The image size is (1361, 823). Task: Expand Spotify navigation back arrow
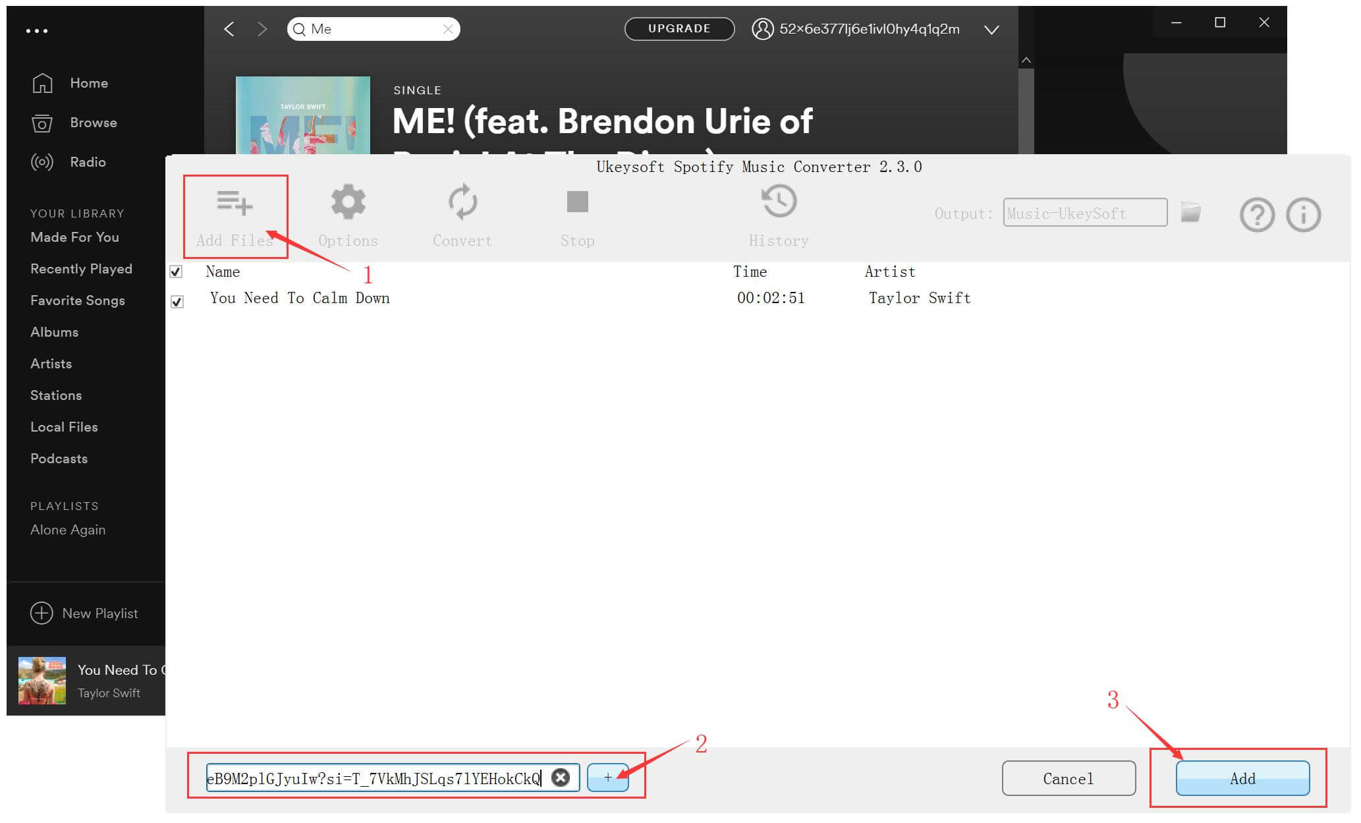229,28
